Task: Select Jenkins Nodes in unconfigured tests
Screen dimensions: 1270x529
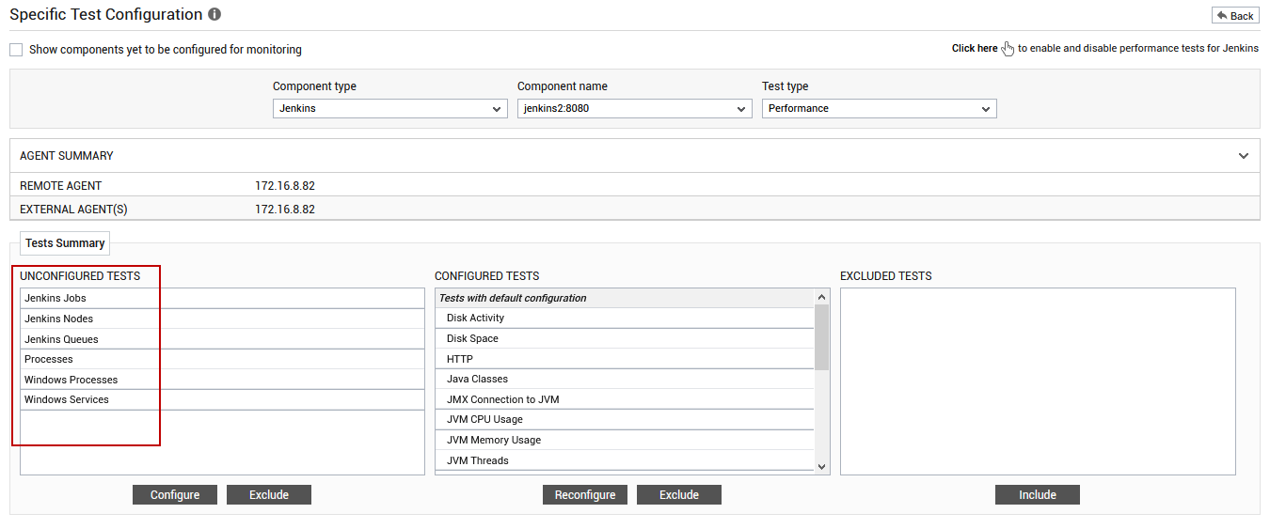Action: (x=223, y=319)
